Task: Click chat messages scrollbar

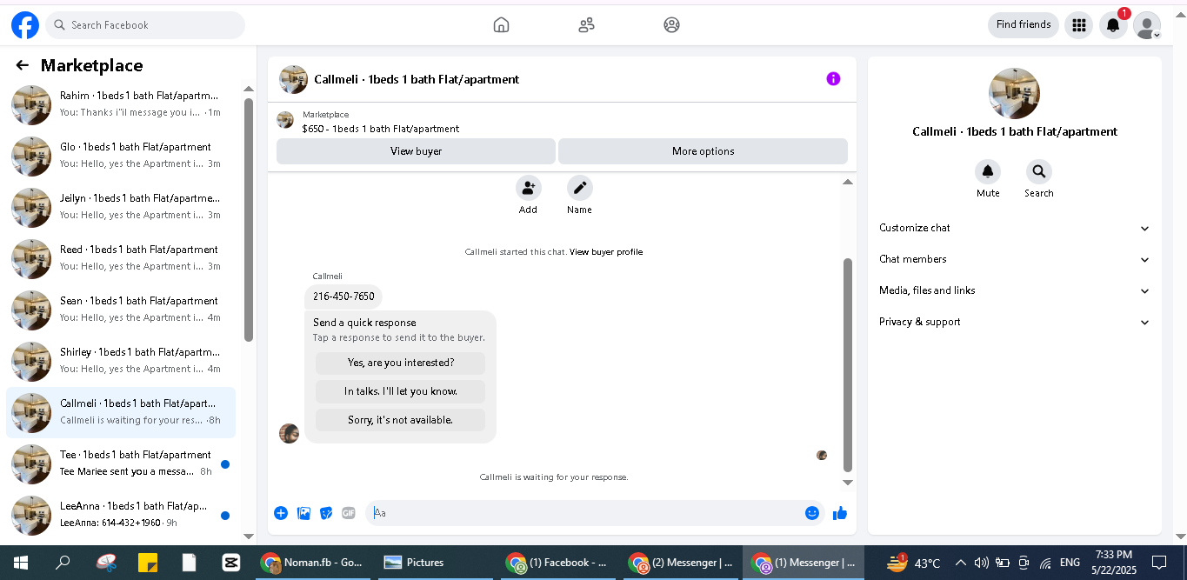Action: tap(848, 365)
